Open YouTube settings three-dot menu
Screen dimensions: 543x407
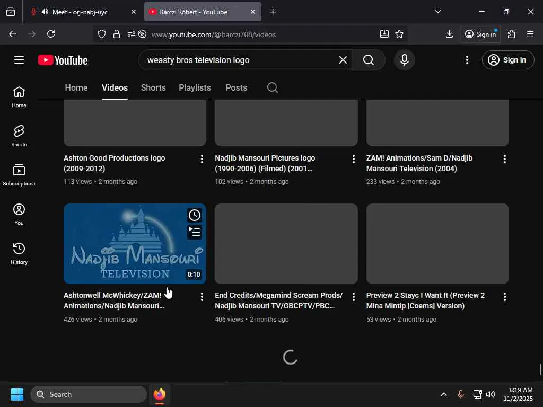tap(467, 60)
